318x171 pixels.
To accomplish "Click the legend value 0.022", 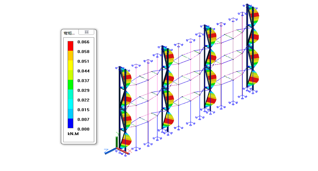I will (83, 100).
